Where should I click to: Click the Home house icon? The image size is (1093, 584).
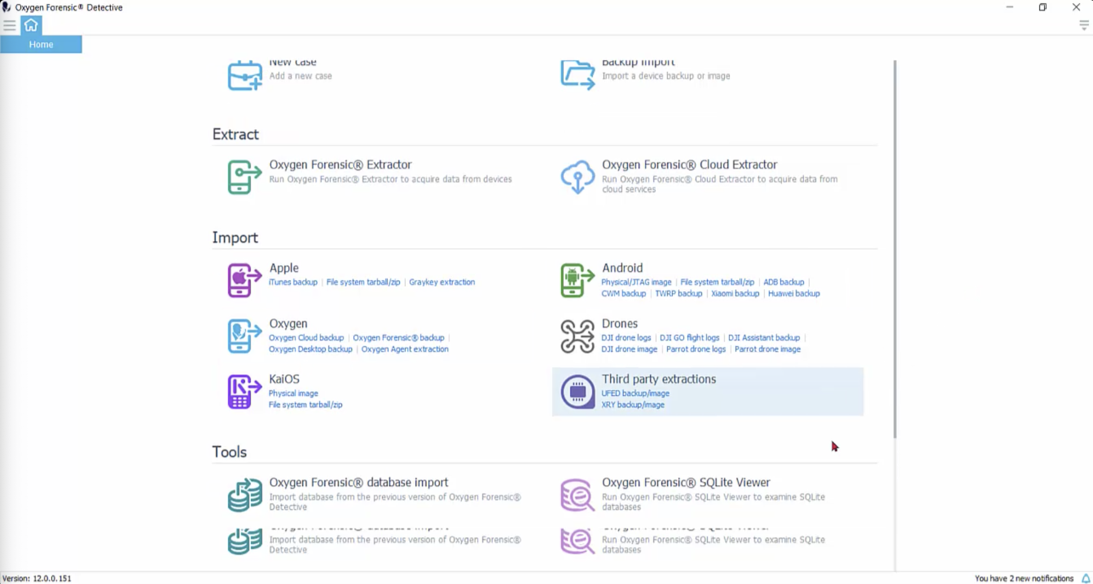pos(31,26)
